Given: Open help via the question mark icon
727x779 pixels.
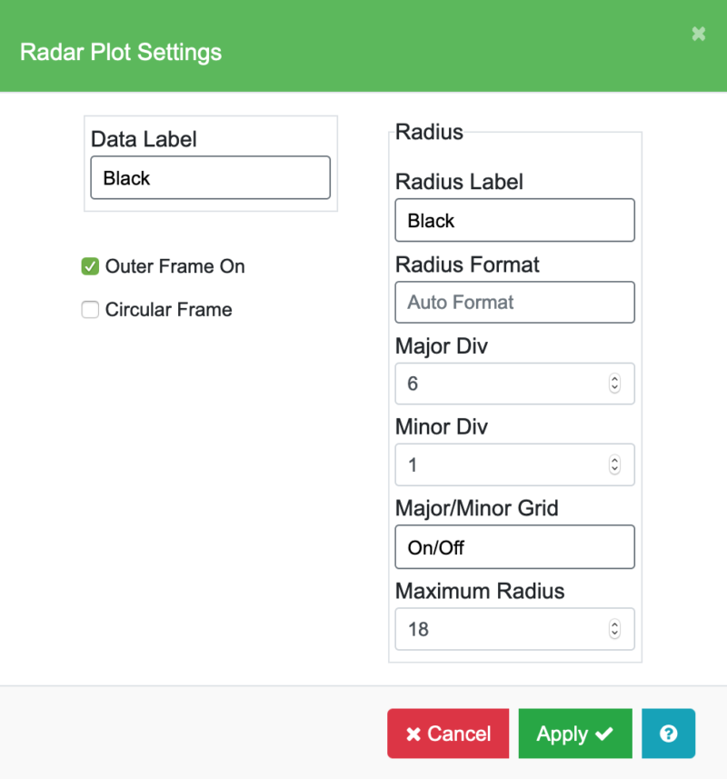Looking at the screenshot, I should [668, 734].
